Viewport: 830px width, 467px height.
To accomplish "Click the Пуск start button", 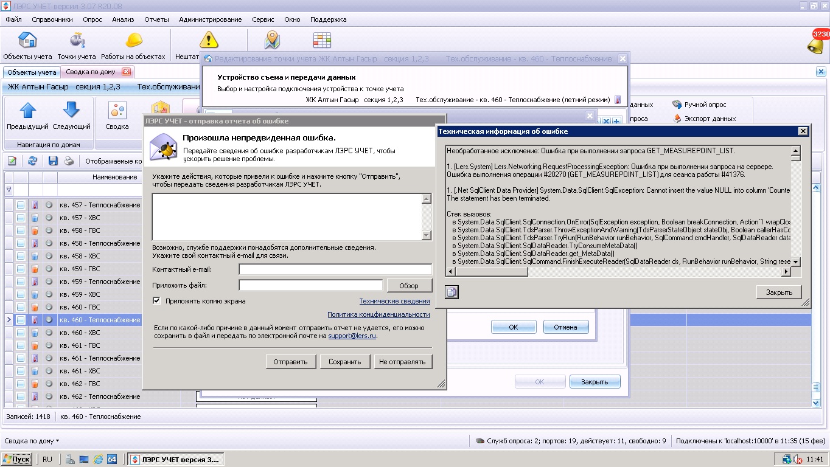I will pyautogui.click(x=16, y=459).
